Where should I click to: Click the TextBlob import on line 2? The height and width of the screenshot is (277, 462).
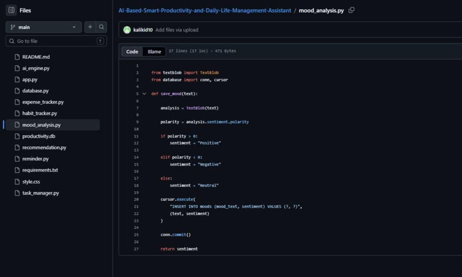[x=209, y=72]
